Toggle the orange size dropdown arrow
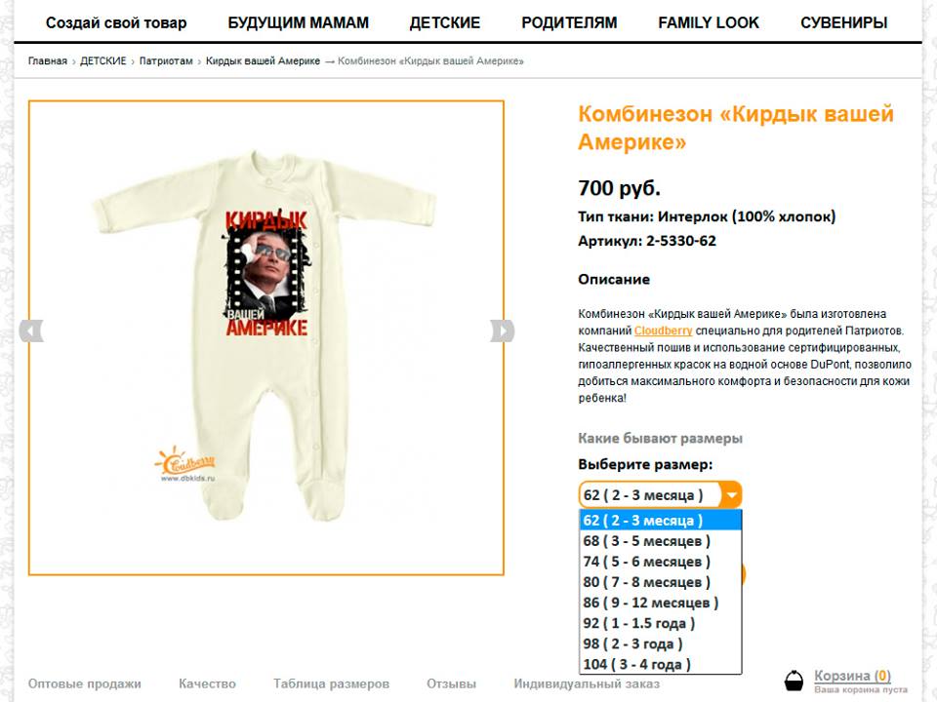 pos(731,495)
